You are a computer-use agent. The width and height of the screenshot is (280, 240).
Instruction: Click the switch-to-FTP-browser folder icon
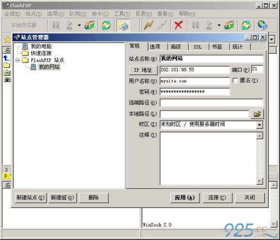(x=123, y=25)
